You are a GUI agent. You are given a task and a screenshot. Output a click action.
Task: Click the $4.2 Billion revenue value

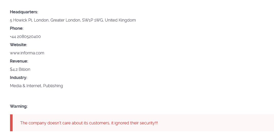(20, 69)
